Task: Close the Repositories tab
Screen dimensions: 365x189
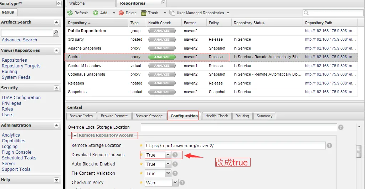Action: coord(163,2)
